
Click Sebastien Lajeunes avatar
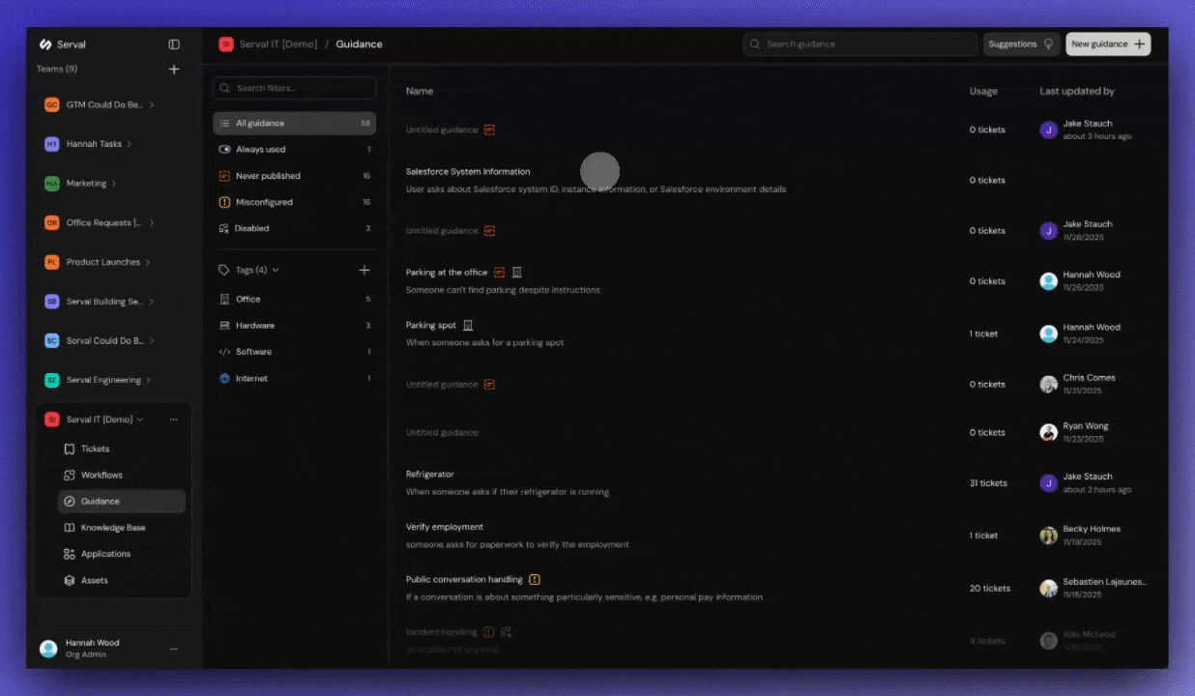[1048, 588]
